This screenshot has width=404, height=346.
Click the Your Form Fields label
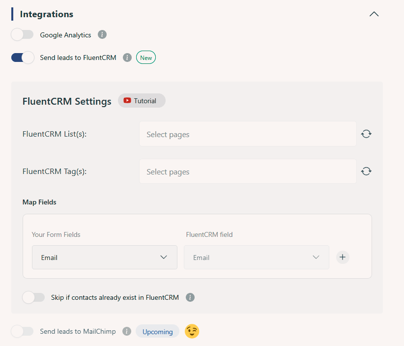[56, 234]
